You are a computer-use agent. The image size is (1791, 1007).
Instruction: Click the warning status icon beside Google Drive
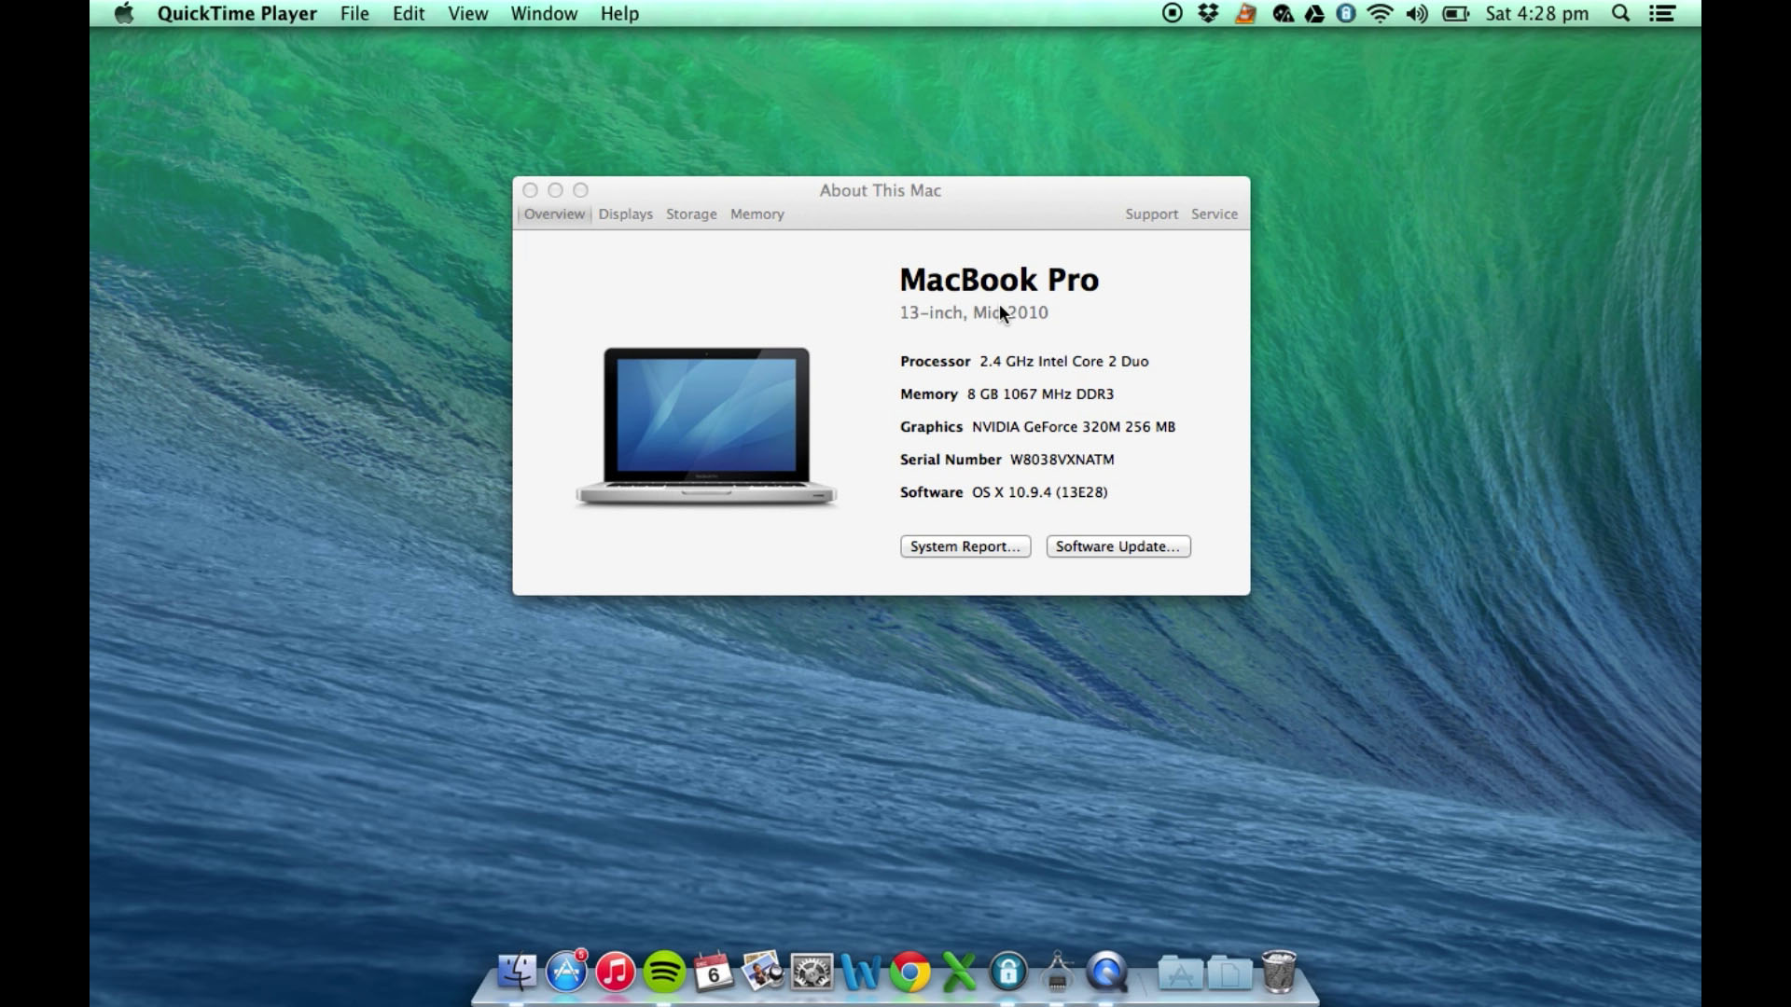(1284, 13)
